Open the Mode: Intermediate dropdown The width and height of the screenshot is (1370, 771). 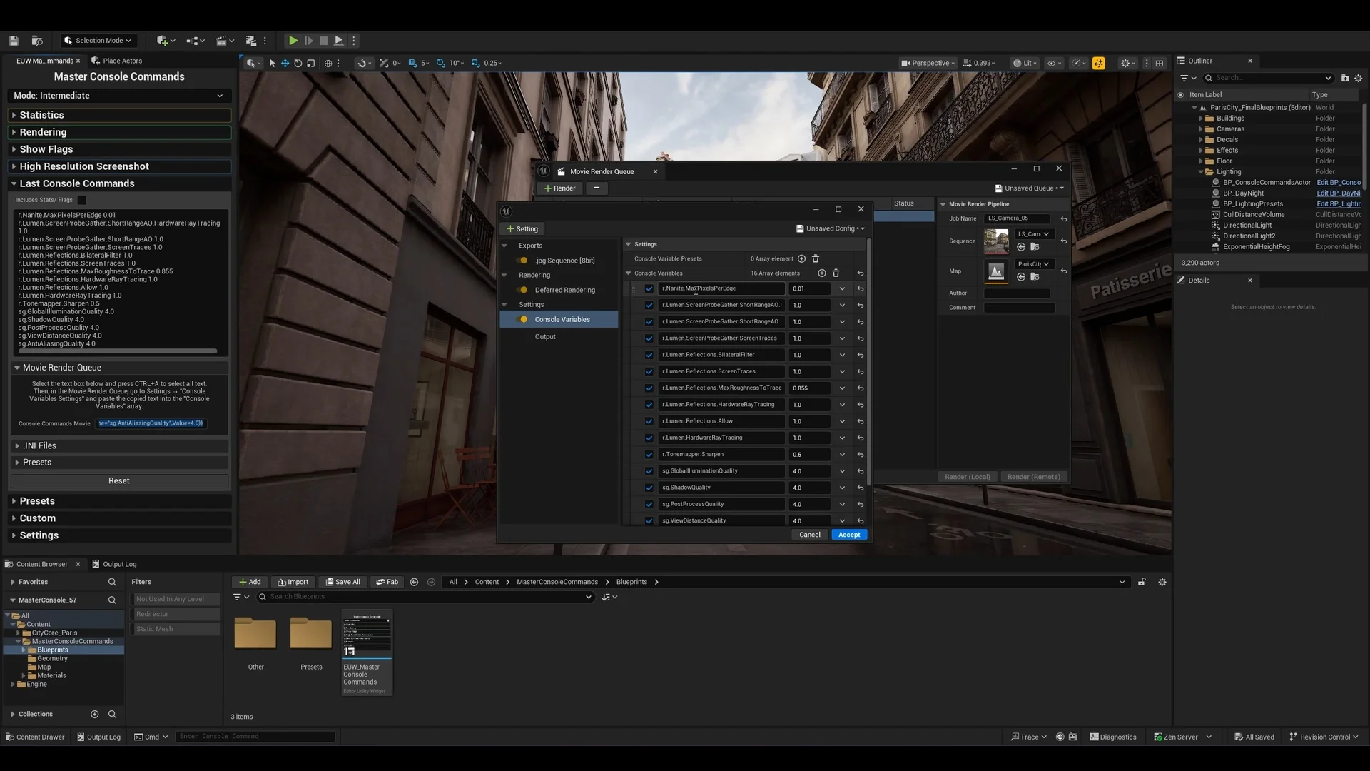tap(118, 96)
